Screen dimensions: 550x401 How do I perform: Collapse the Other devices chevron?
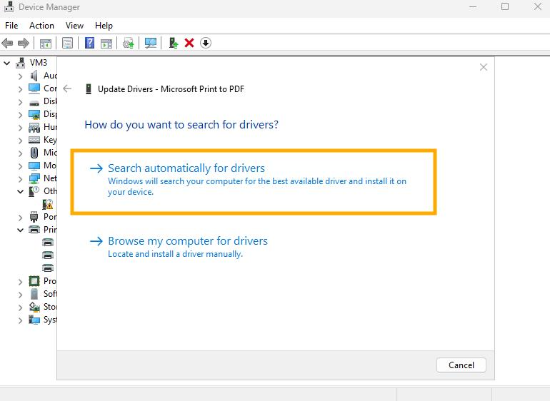20,191
